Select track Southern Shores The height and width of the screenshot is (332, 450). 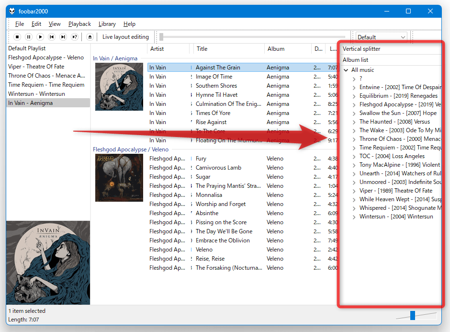(x=243, y=86)
